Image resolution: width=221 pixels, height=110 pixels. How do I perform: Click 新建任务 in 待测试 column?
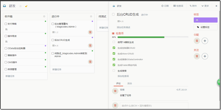click(x=104, y=28)
